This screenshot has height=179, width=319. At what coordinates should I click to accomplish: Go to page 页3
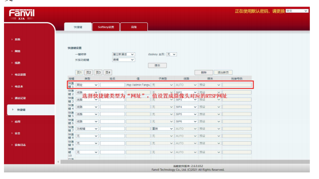pos(98,73)
